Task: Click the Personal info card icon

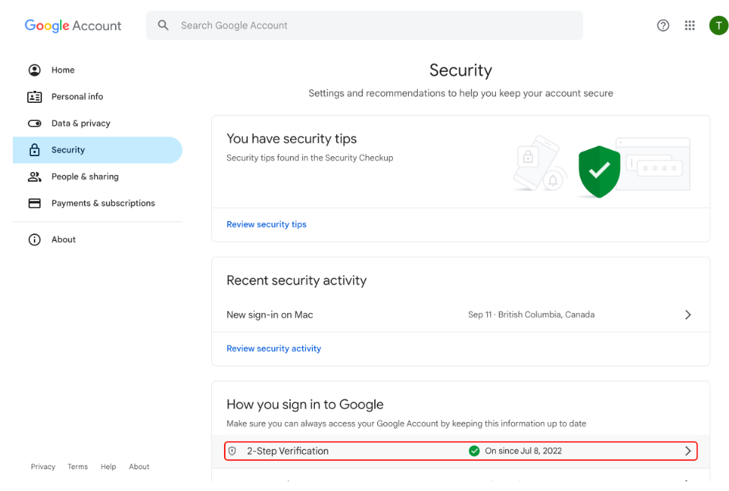Action: click(35, 97)
